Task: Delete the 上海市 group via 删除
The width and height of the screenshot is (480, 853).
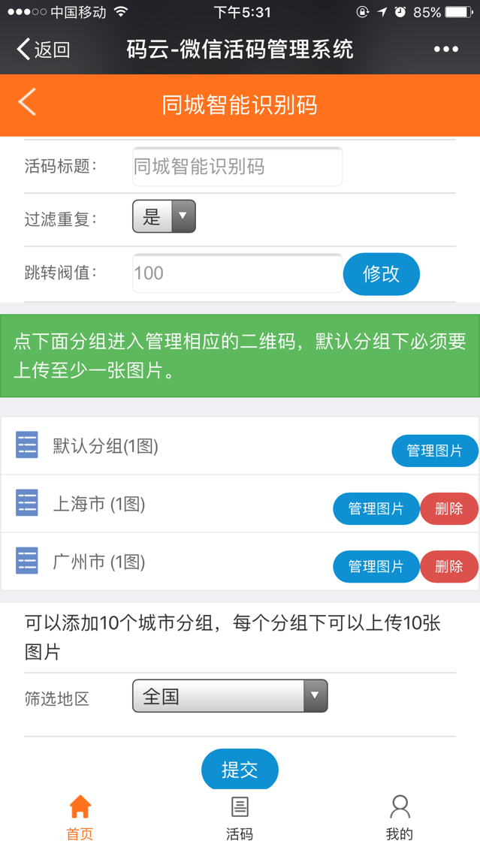Action: (448, 508)
